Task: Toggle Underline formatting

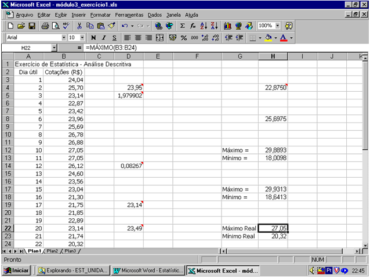Action: [114, 38]
